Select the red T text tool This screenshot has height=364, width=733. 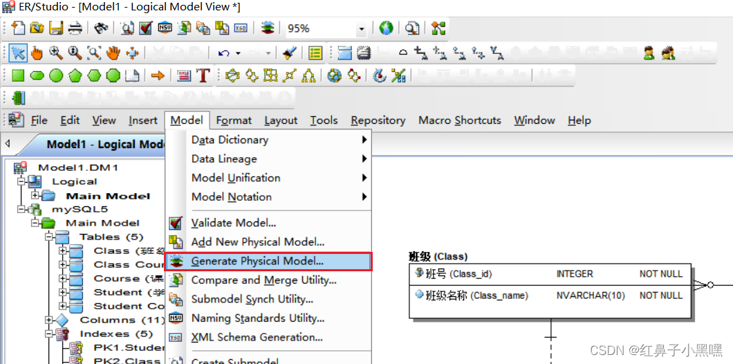coord(203,75)
